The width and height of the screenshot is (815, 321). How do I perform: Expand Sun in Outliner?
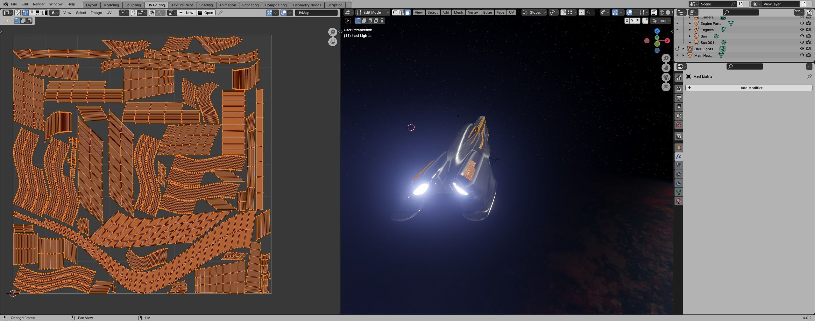(x=690, y=36)
